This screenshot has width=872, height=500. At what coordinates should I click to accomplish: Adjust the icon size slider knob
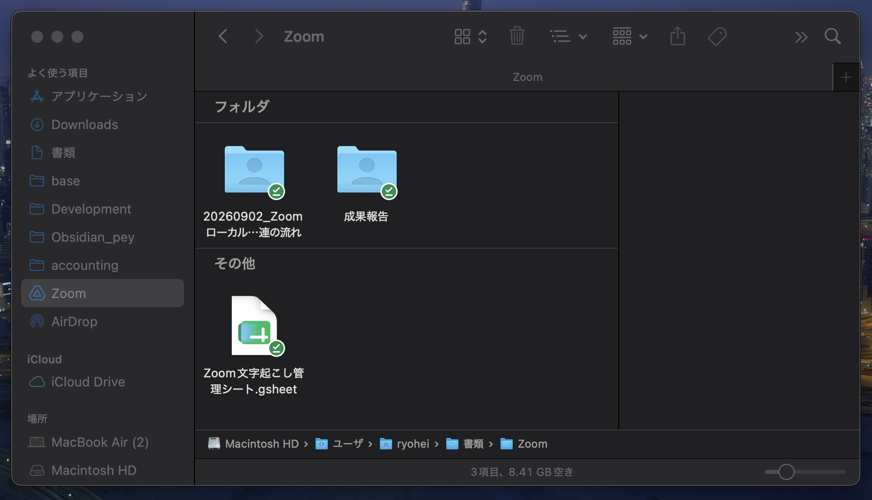(787, 472)
